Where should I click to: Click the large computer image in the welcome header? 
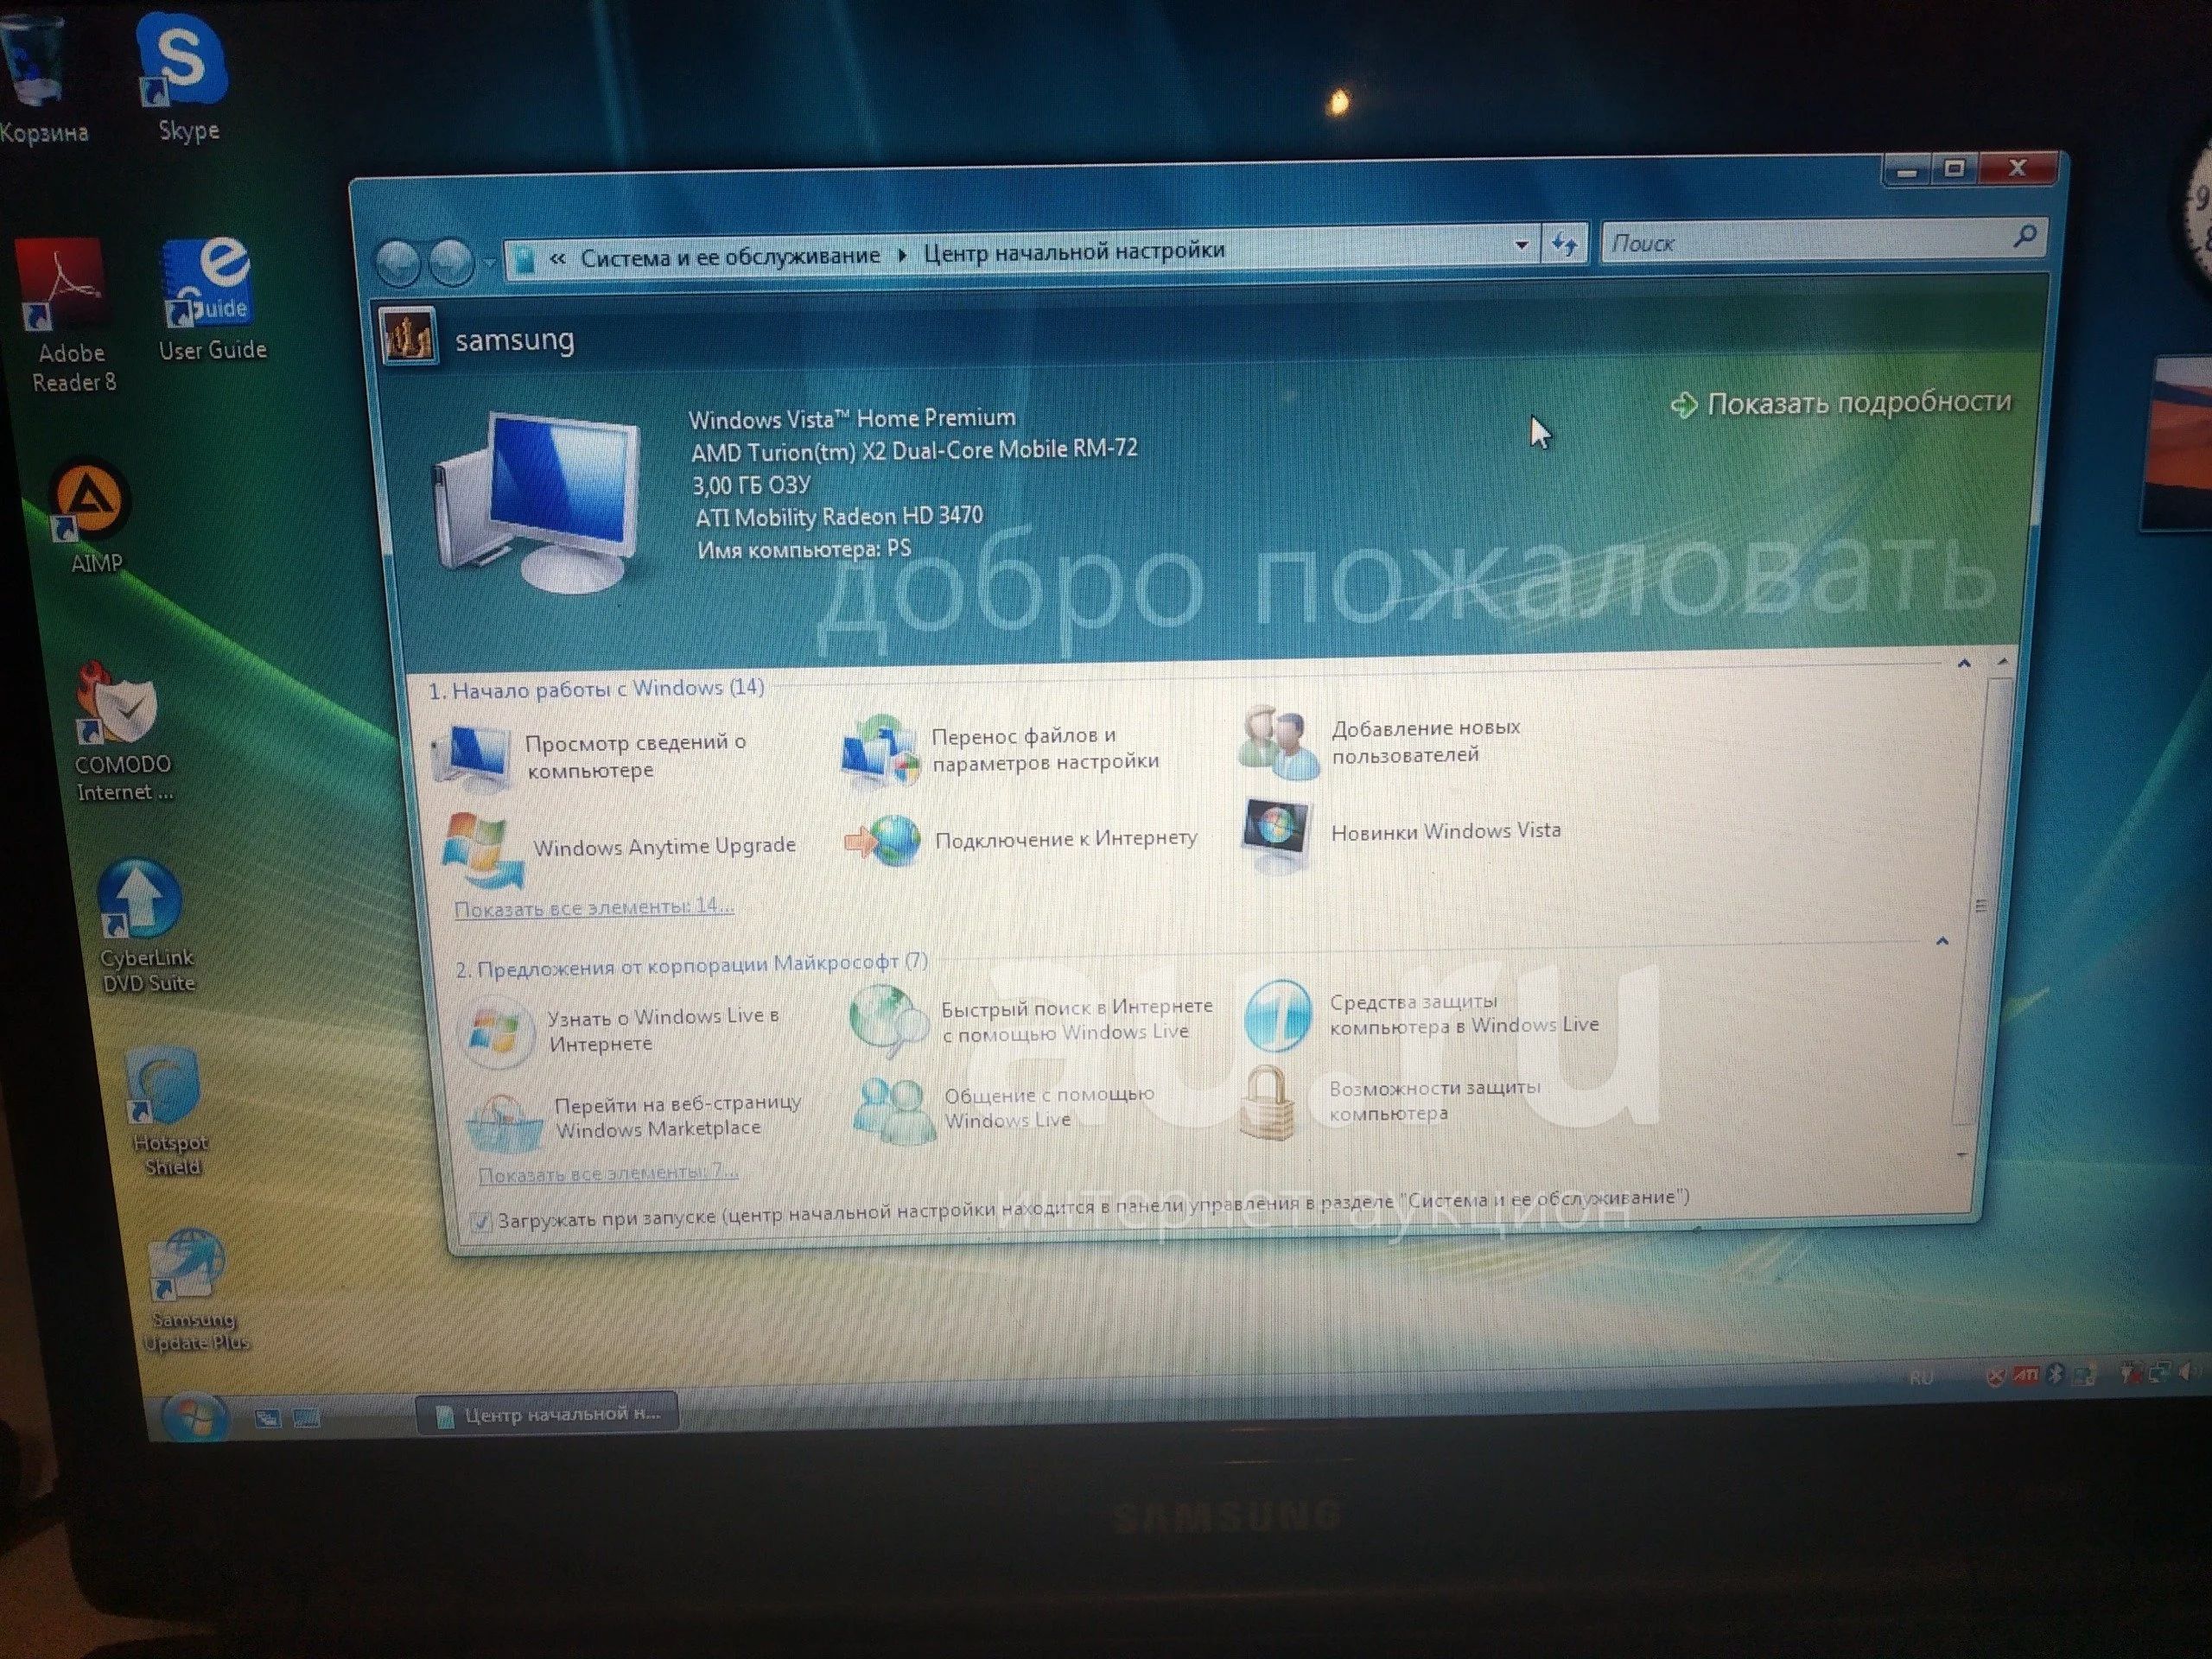(x=538, y=502)
